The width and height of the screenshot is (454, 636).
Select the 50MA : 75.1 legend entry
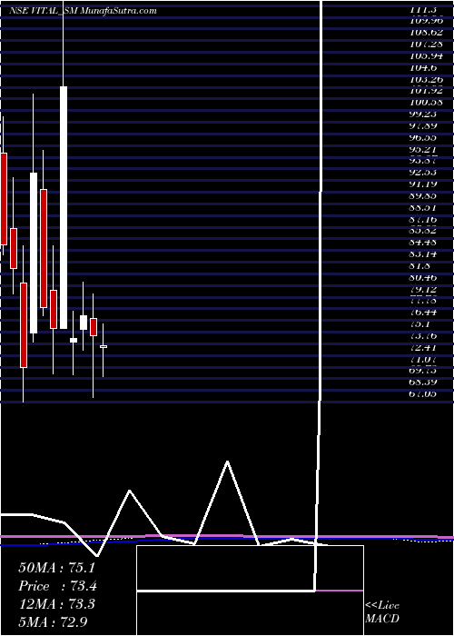coord(56,568)
